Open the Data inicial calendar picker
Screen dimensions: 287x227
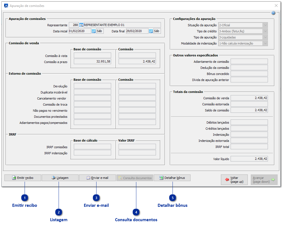93,31
